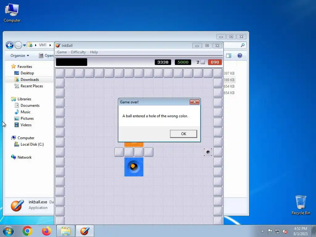Launch Firefox from the taskbar

(x=47, y=231)
